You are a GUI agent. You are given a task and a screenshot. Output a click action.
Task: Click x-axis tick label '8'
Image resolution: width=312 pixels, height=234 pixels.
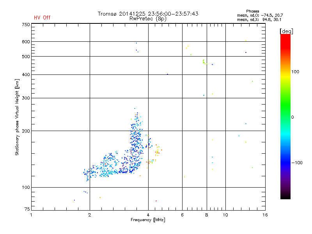coord(207,215)
